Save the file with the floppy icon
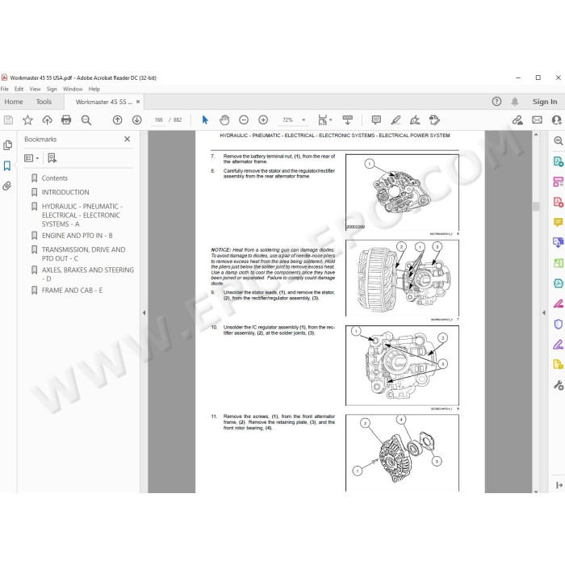This screenshot has height=565, width=565. [x=8, y=120]
